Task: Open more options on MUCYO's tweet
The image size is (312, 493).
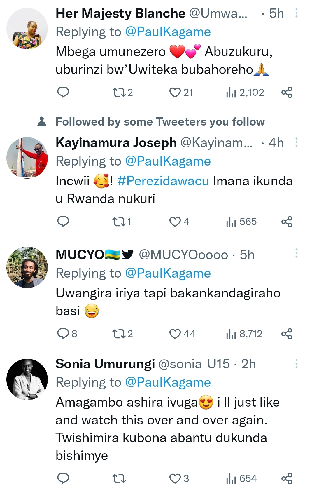Action: tap(297, 253)
